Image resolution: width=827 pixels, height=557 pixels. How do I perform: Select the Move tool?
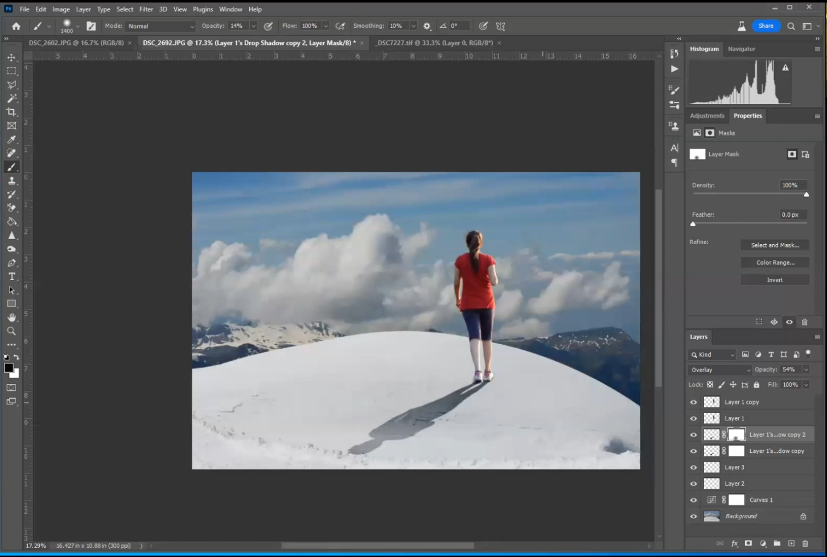coord(11,57)
